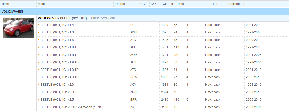Click the orange arrow for BEETLE 2.0
Image resolution: width=290 pixels, height=112 pixels.
coord(39,85)
